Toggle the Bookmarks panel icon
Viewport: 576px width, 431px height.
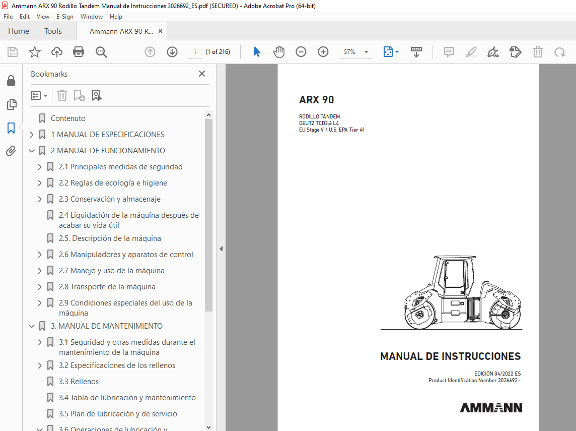click(x=11, y=128)
